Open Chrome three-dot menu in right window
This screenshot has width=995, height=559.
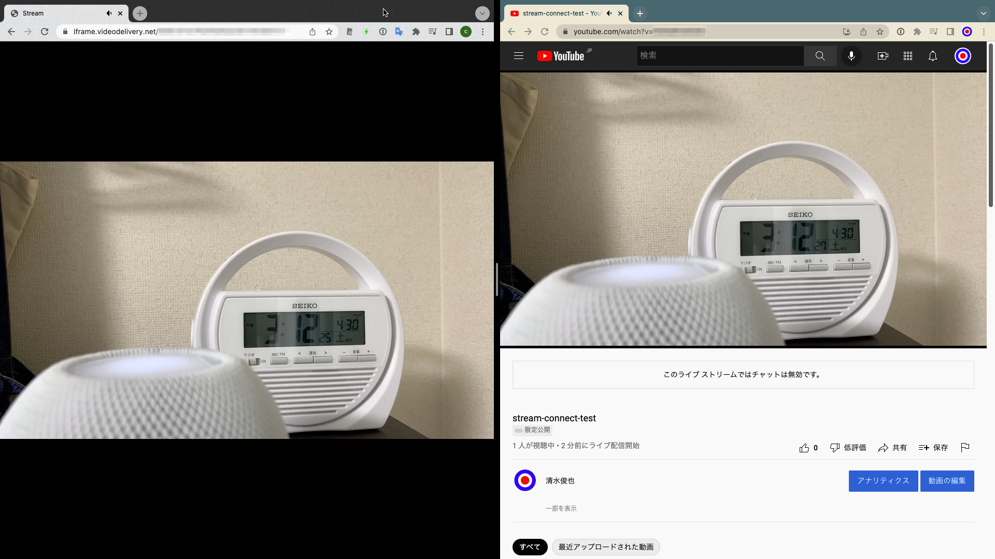click(x=984, y=32)
